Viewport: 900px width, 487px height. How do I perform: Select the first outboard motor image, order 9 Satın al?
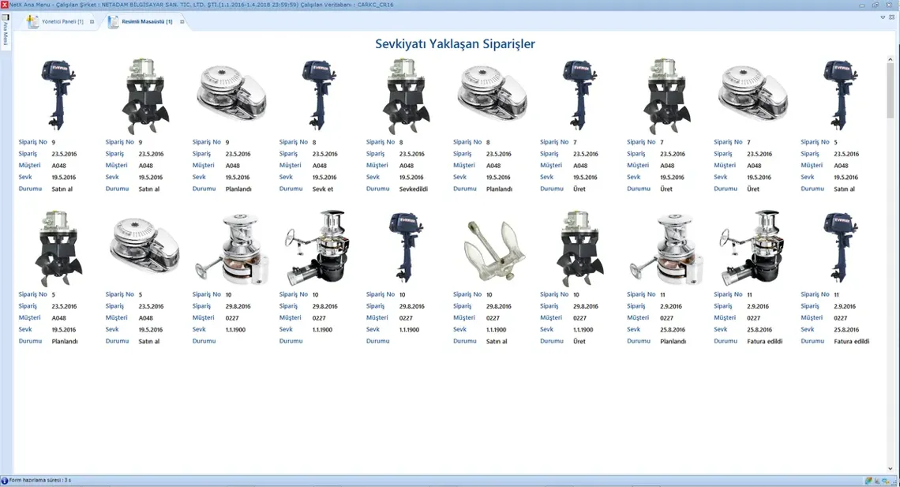[x=58, y=95]
